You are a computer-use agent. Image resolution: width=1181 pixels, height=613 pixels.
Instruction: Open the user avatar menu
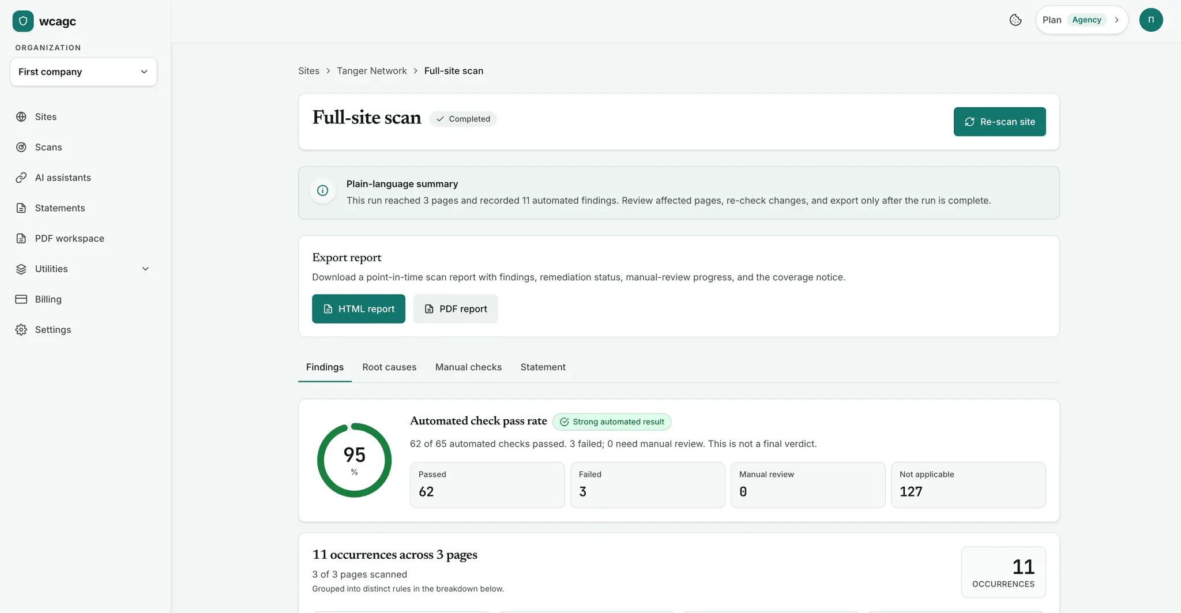[1151, 20]
